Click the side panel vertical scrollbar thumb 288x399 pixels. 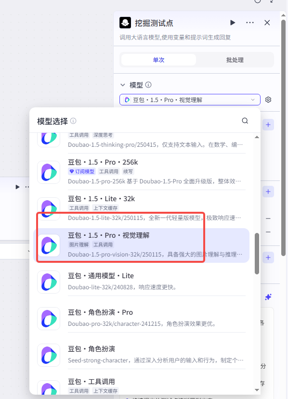click(x=283, y=138)
